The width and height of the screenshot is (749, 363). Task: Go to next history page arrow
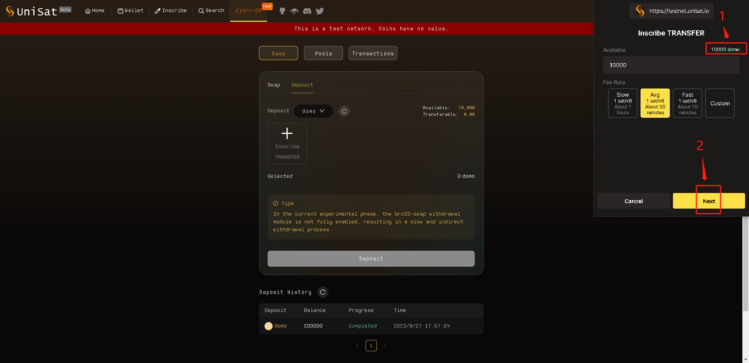(385, 345)
